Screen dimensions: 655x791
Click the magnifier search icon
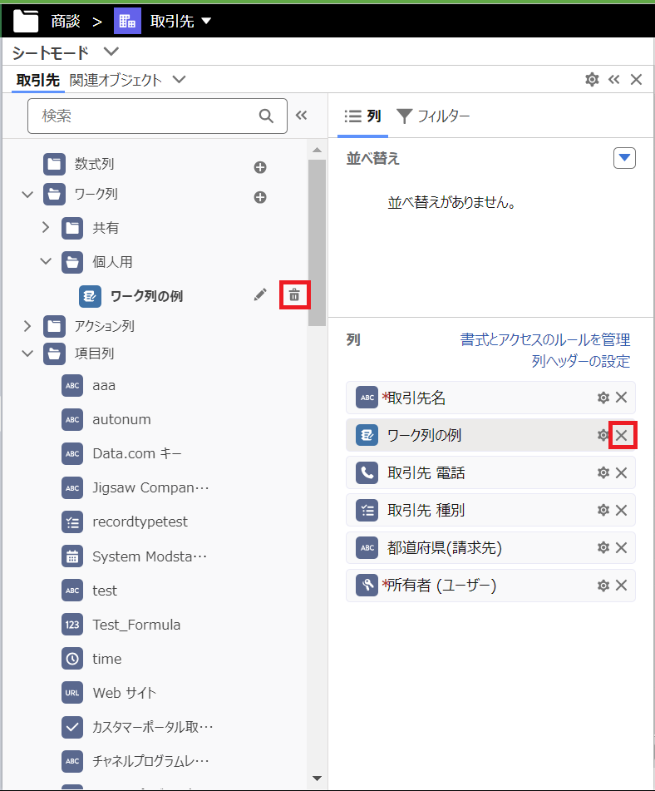click(266, 116)
